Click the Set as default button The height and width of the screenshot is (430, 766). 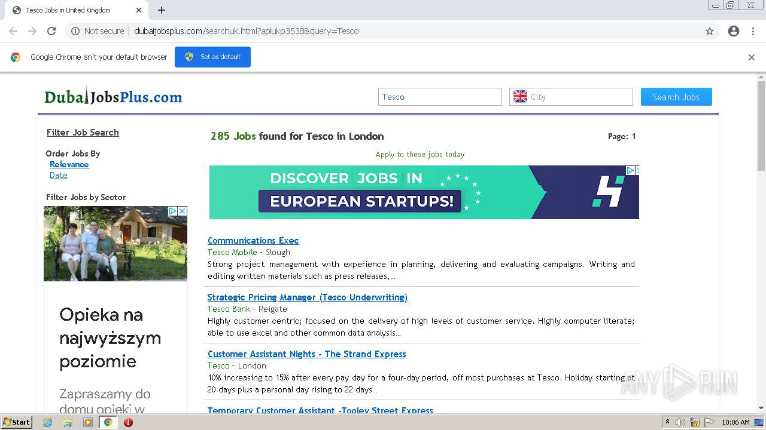pyautogui.click(x=212, y=57)
